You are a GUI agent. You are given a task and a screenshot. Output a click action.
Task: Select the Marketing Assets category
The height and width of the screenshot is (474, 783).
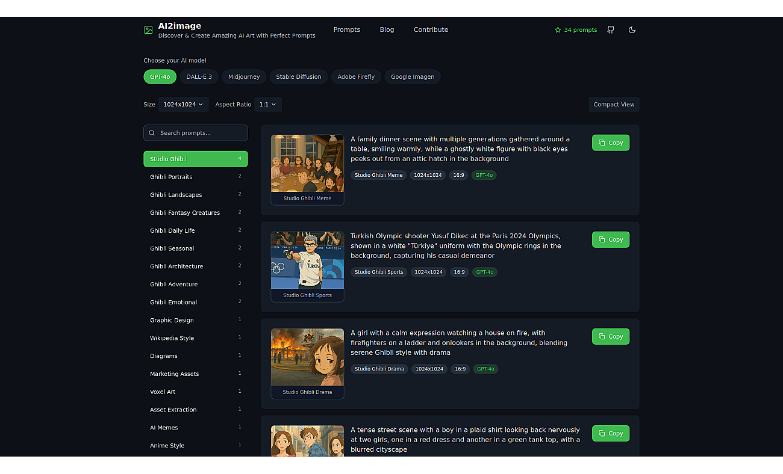(x=196, y=374)
